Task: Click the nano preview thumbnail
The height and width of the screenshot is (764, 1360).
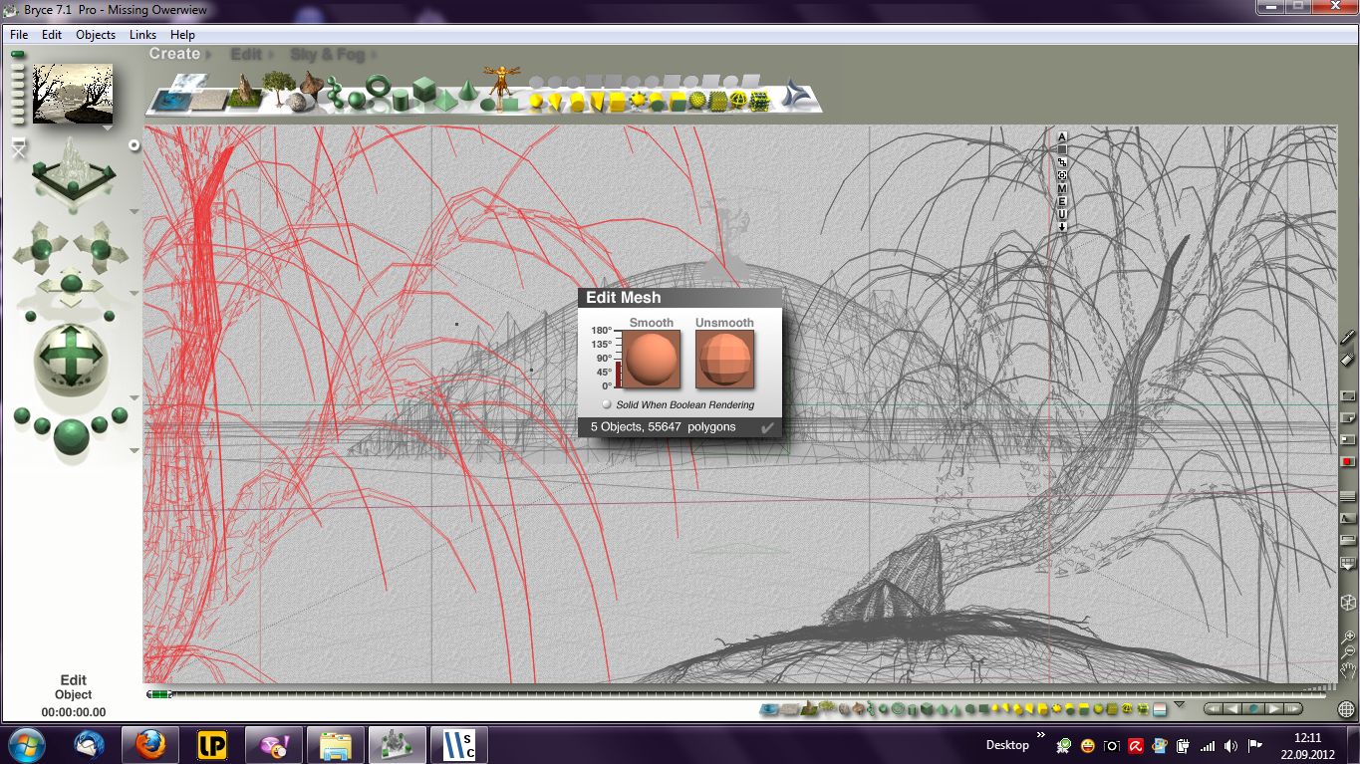Action: [73, 94]
